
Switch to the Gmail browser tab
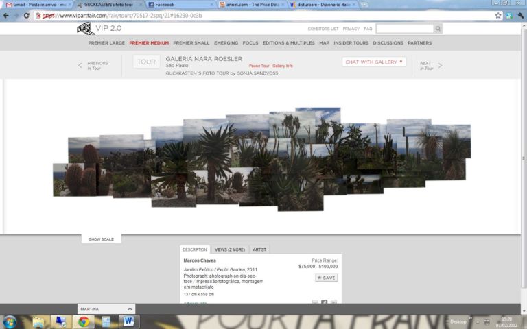[x=37, y=5]
